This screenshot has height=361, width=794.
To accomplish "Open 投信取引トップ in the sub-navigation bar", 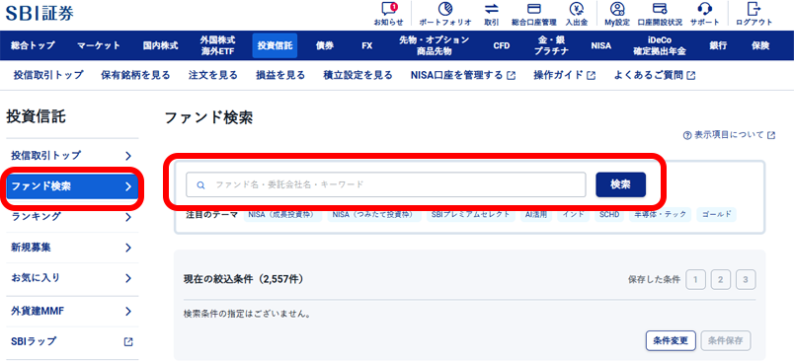I will tap(48, 75).
